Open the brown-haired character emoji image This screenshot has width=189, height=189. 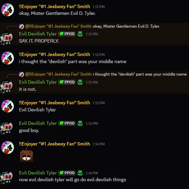(27, 155)
